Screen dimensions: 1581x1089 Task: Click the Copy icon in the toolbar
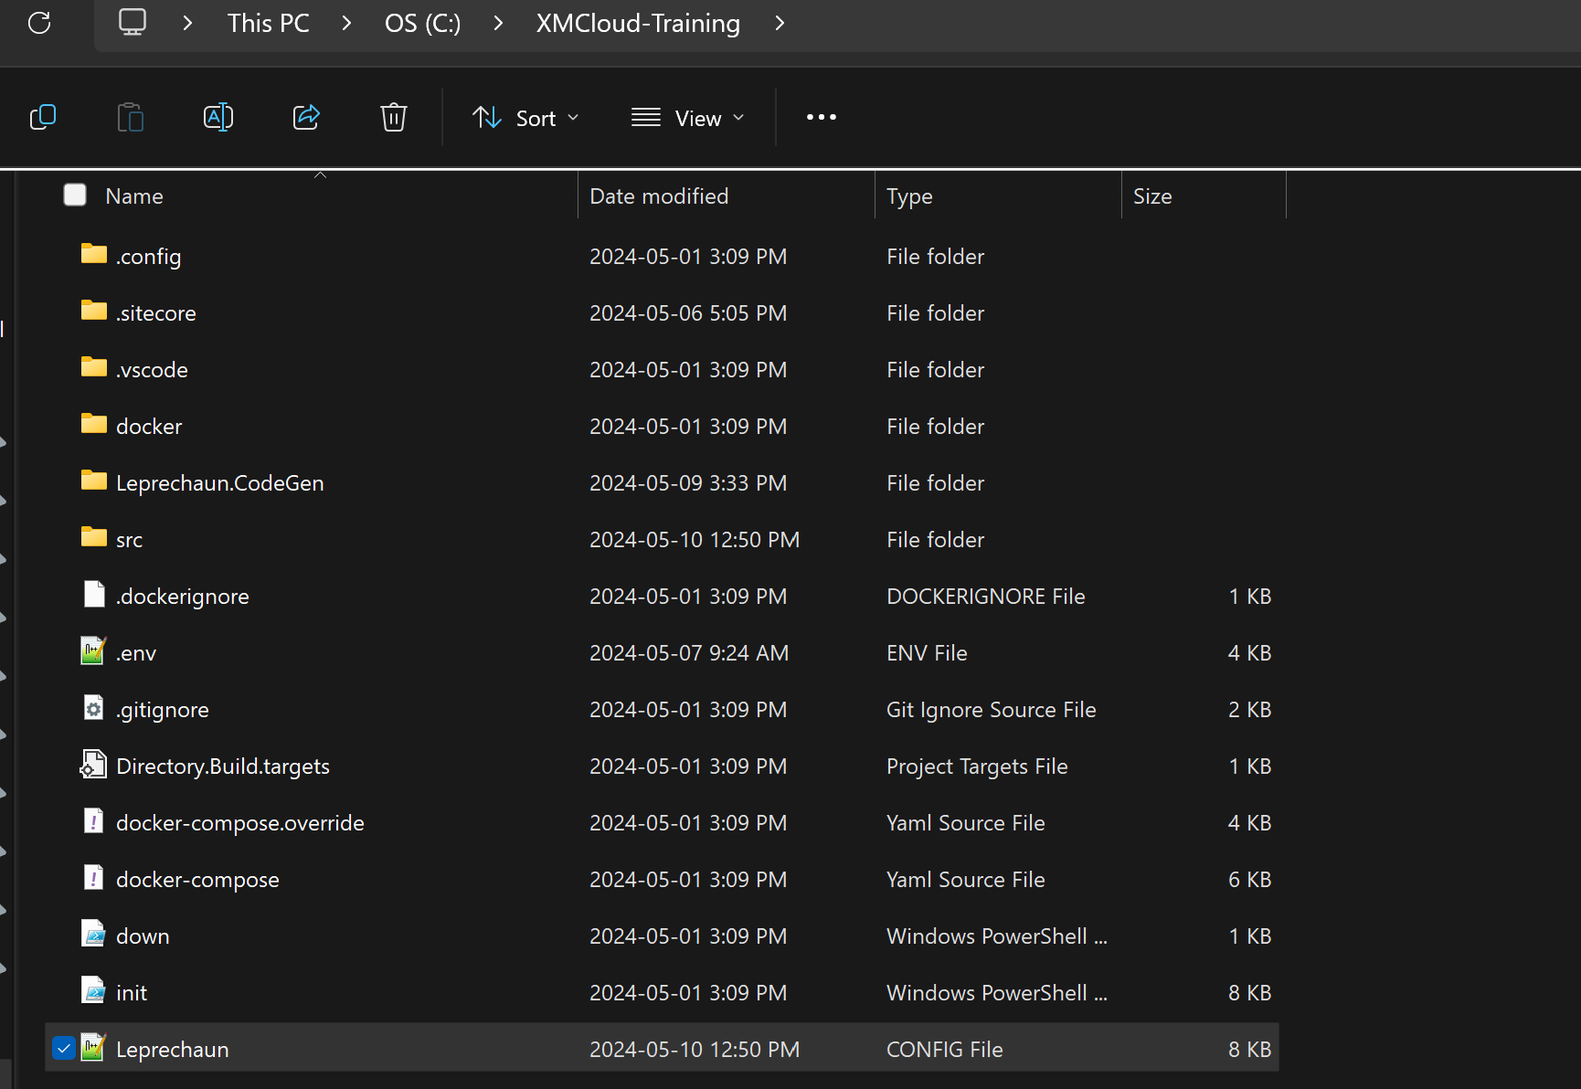pyautogui.click(x=43, y=117)
